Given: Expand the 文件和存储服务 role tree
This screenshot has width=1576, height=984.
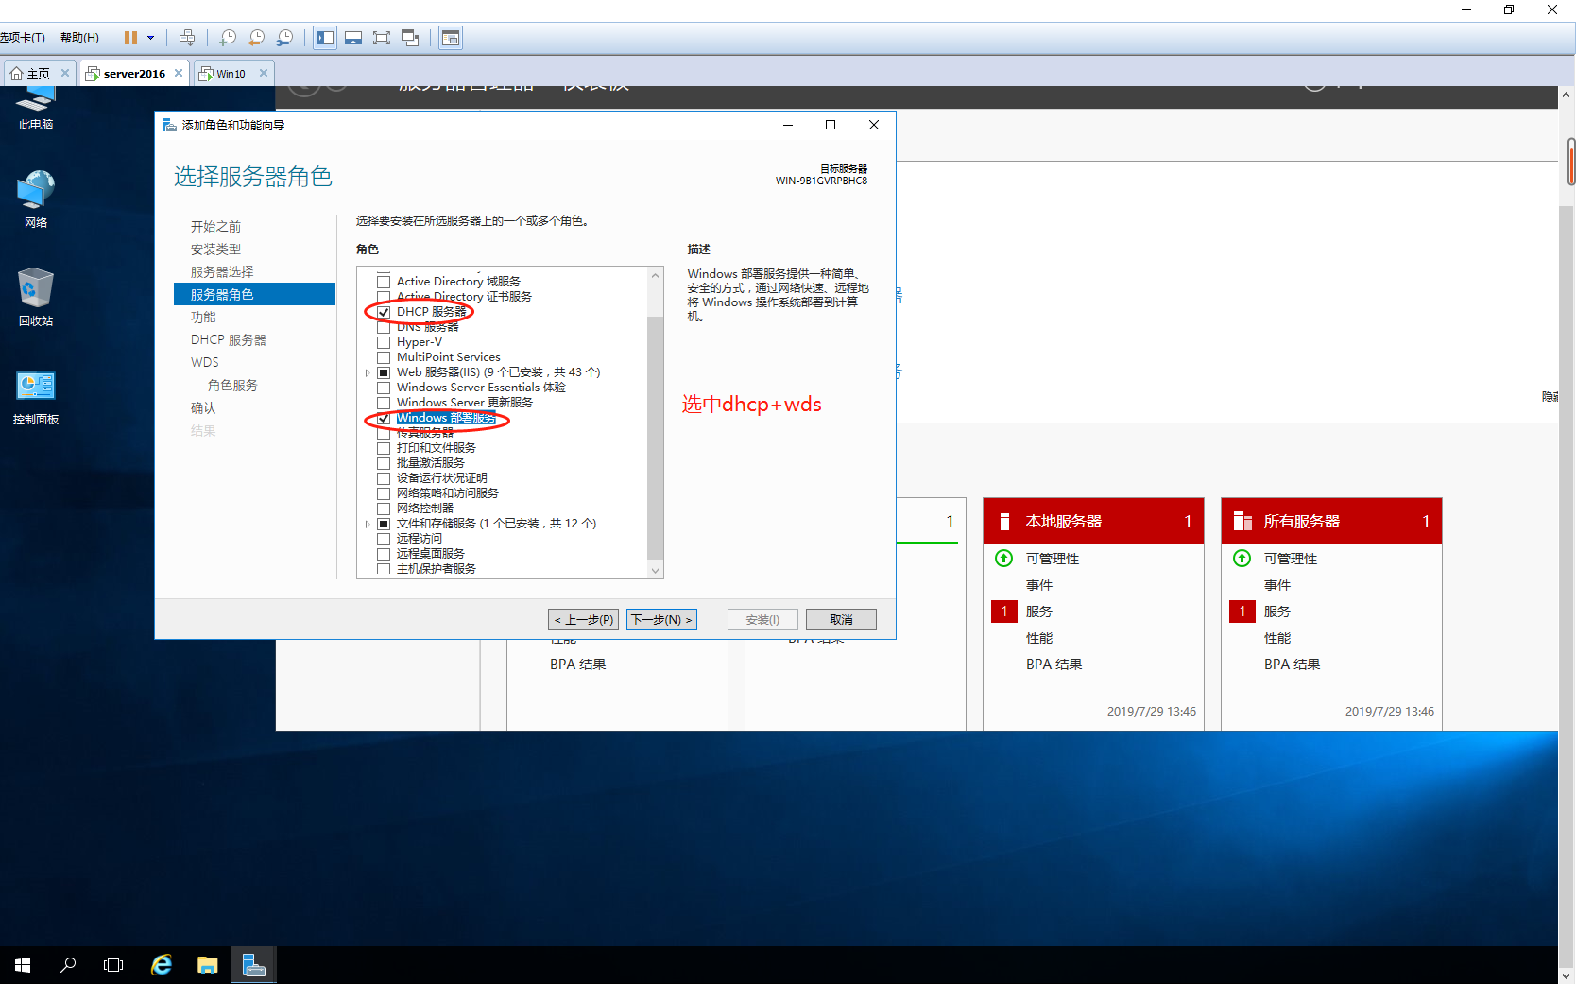Looking at the screenshot, I should (368, 524).
